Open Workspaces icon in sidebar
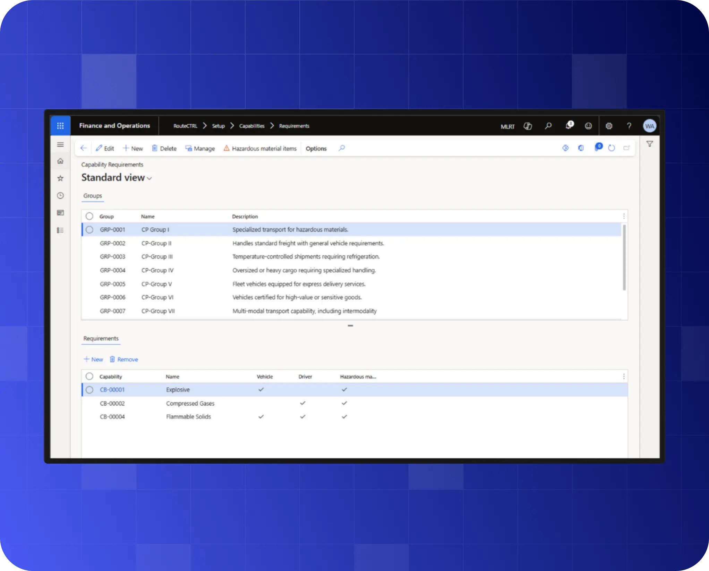This screenshot has width=709, height=571. pos(60,213)
